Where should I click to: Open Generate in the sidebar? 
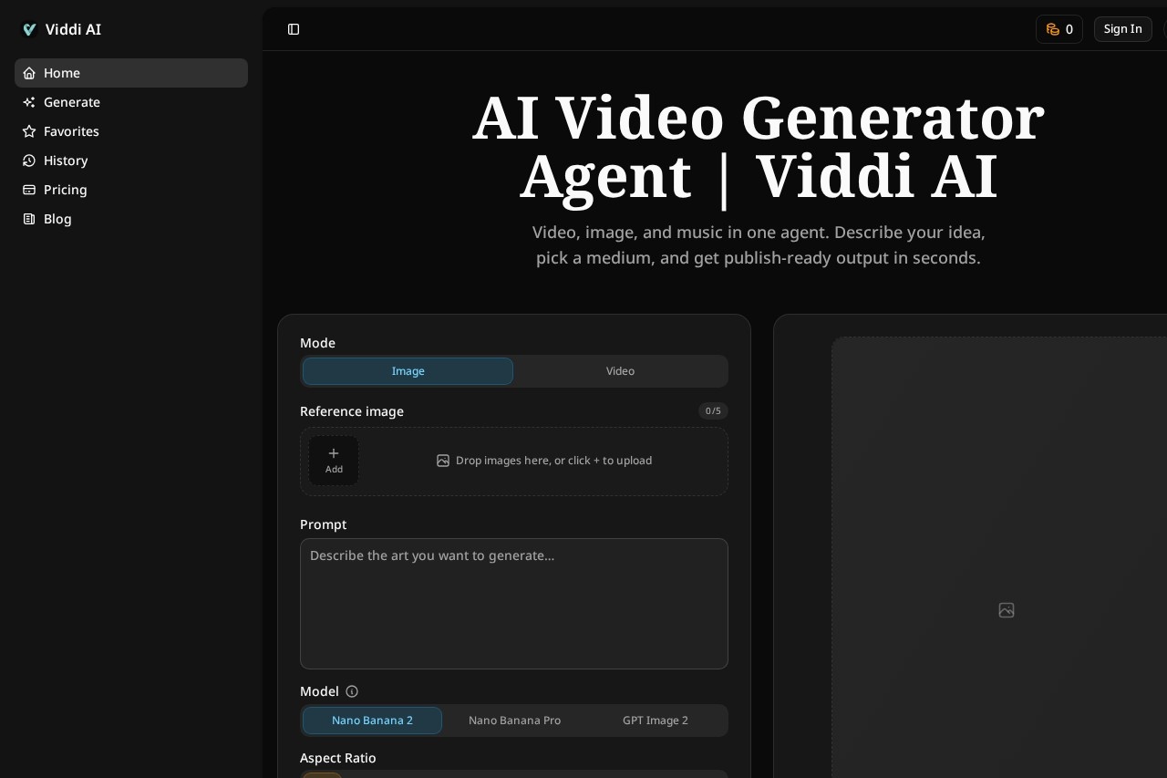point(131,102)
